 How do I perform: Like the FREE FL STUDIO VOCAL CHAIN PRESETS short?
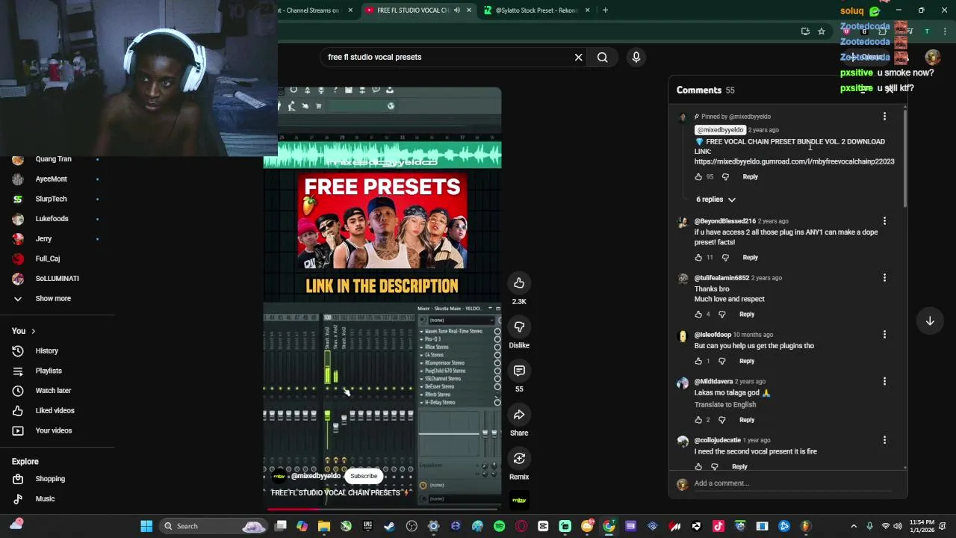(x=519, y=283)
